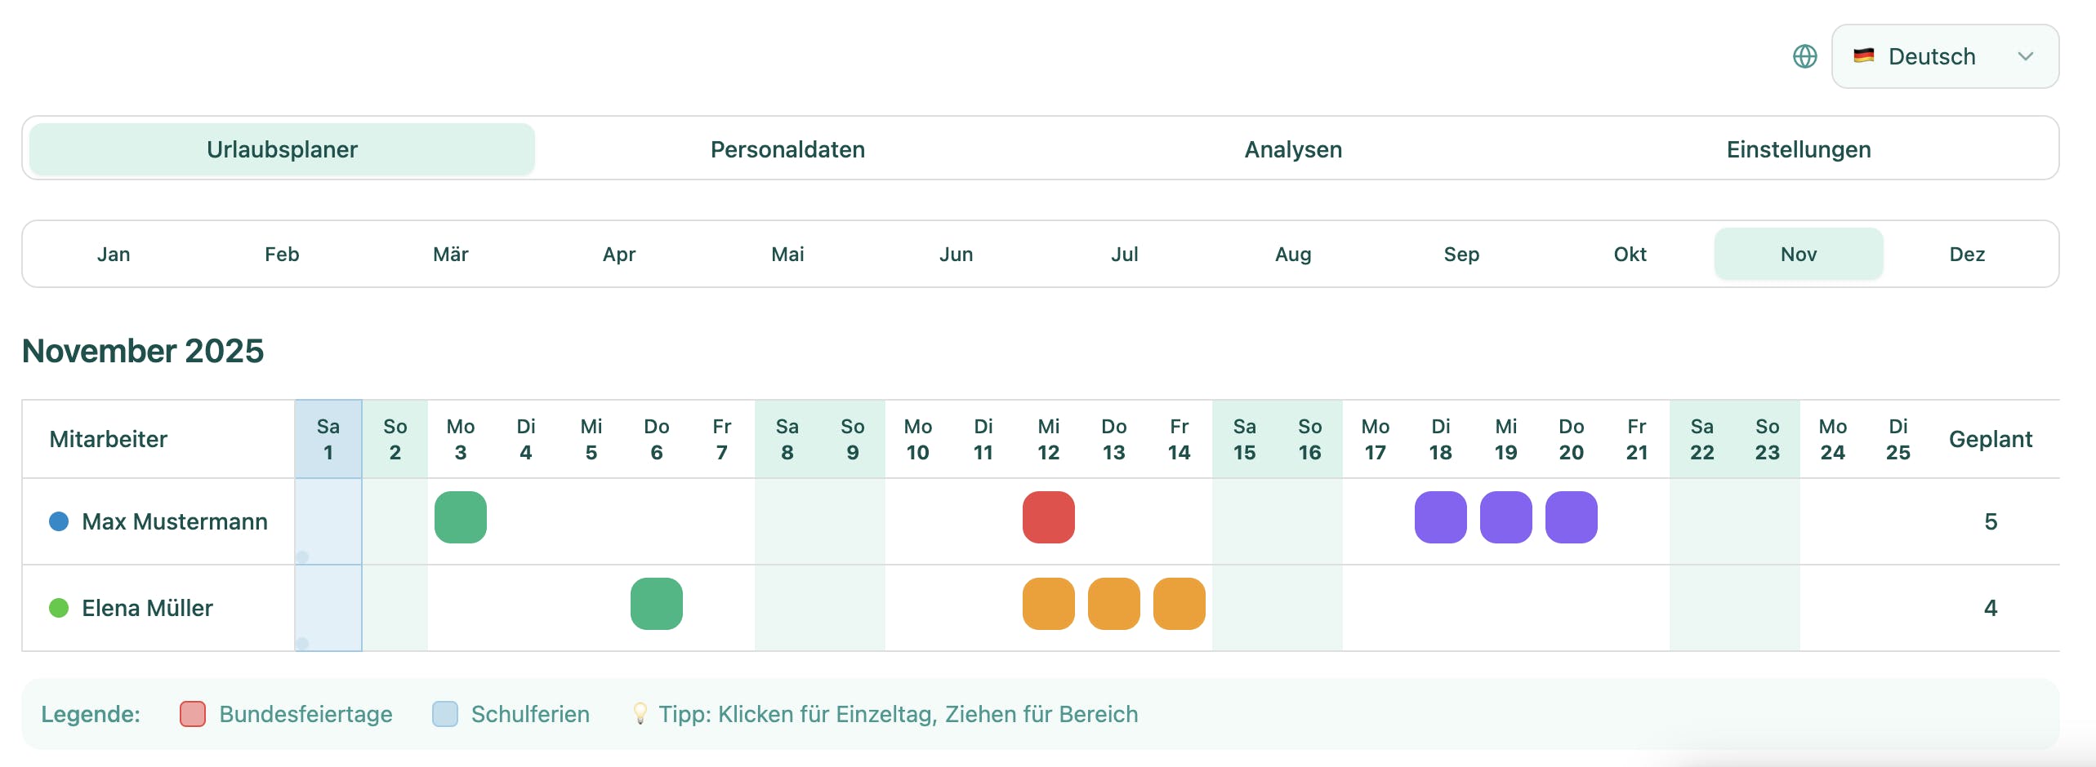This screenshot has height=767, width=2096.
Task: Click Elena Müller's green status dot
Action: point(58,607)
